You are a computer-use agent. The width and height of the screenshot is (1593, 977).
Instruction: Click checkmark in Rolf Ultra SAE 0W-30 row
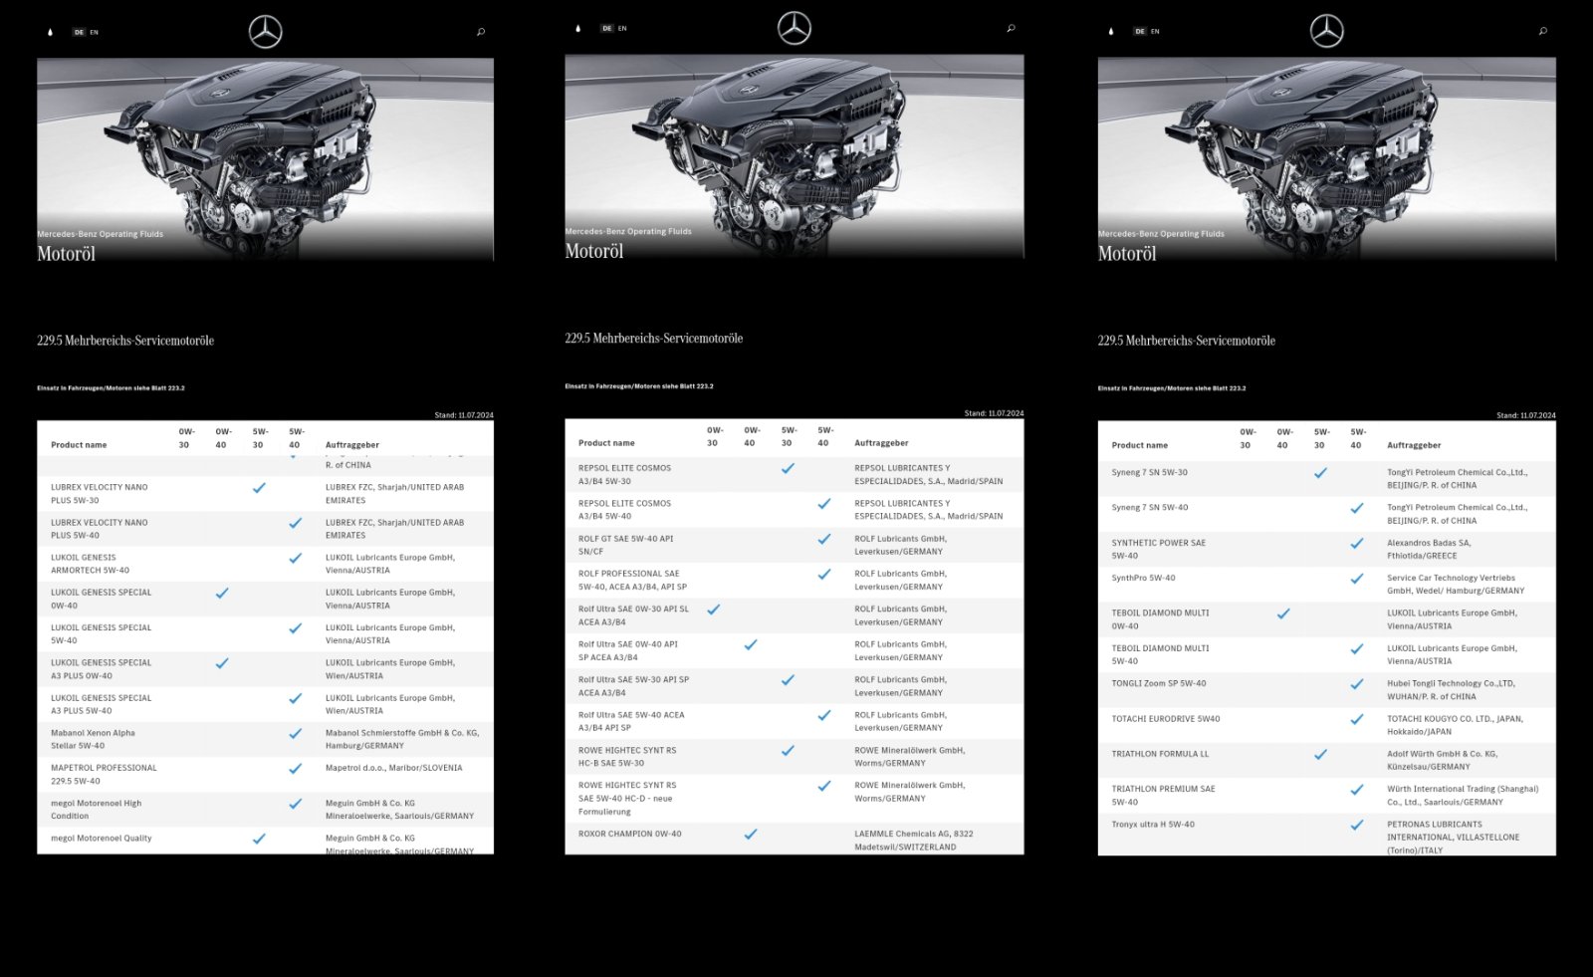[x=713, y=609]
